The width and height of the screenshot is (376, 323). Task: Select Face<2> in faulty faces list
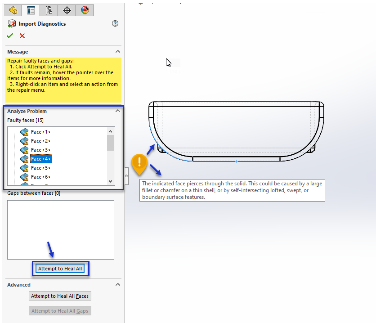coord(40,141)
